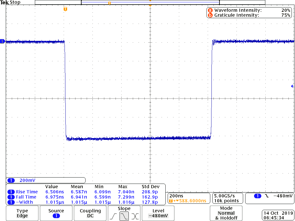This screenshot has height=221, width=295.
Task: Click the date and time readout
Action: pyautogui.click(x=278, y=216)
